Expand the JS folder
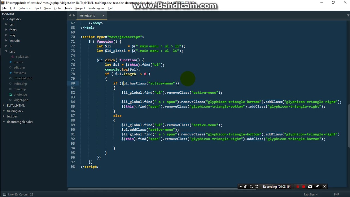 (6, 46)
